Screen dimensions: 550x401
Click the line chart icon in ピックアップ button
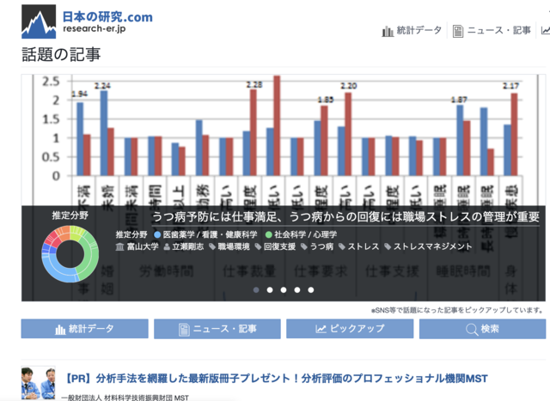(321, 329)
